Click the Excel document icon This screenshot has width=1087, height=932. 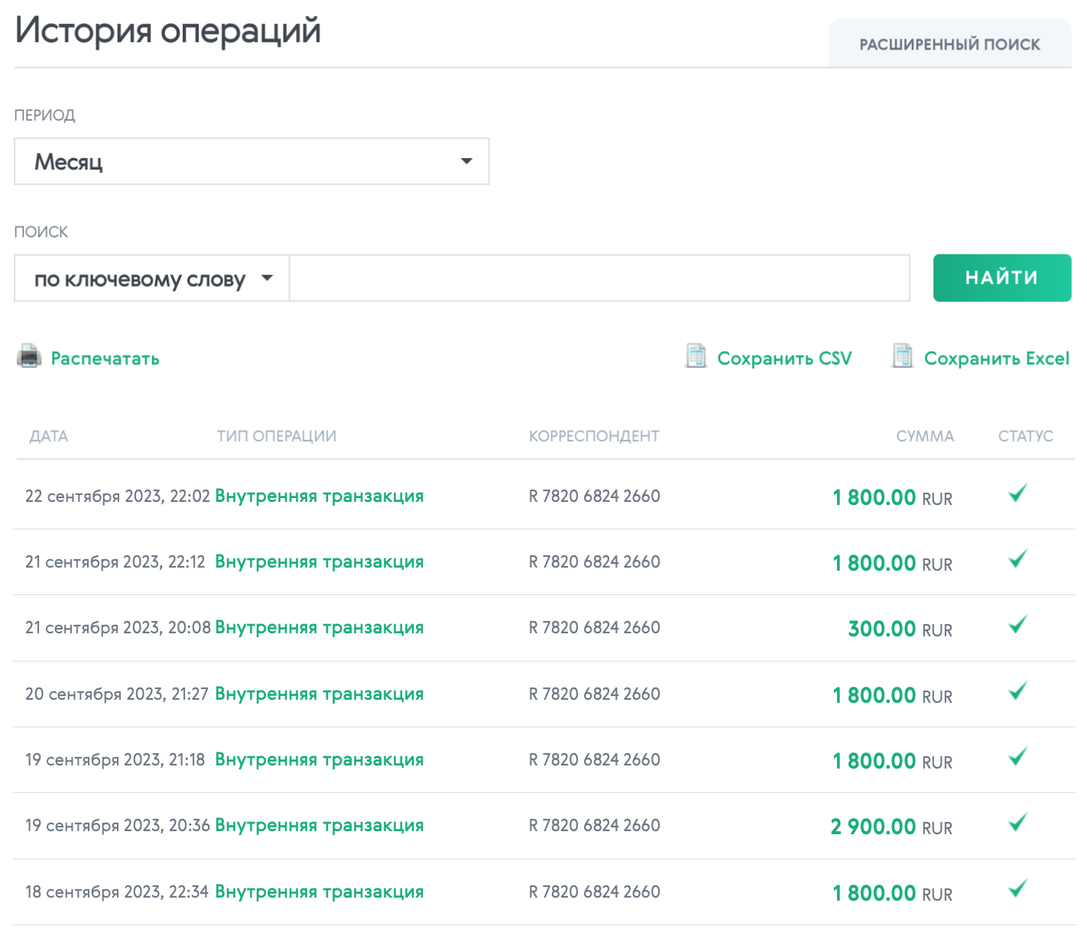click(903, 356)
